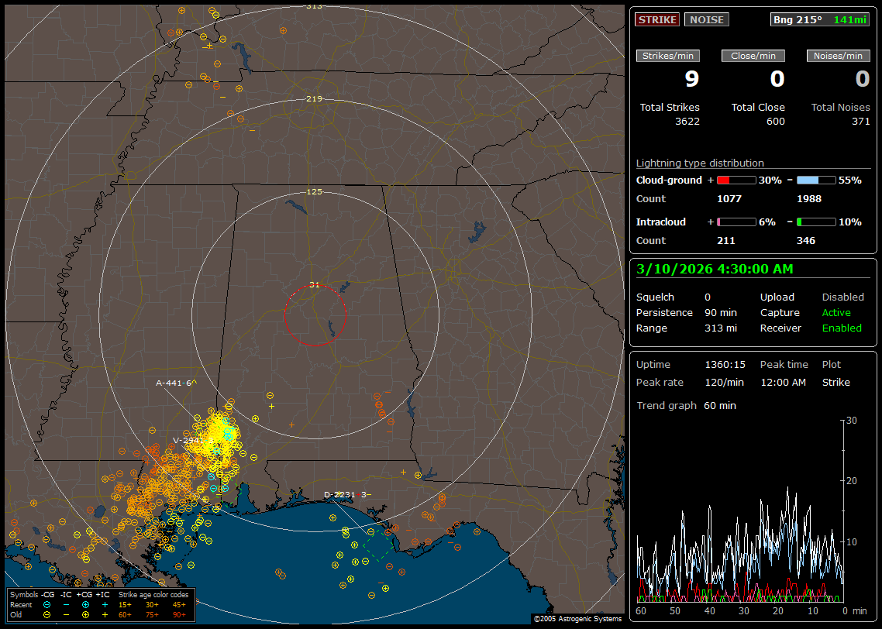
Task: Click the bearing and distance readout box
Action: click(820, 20)
